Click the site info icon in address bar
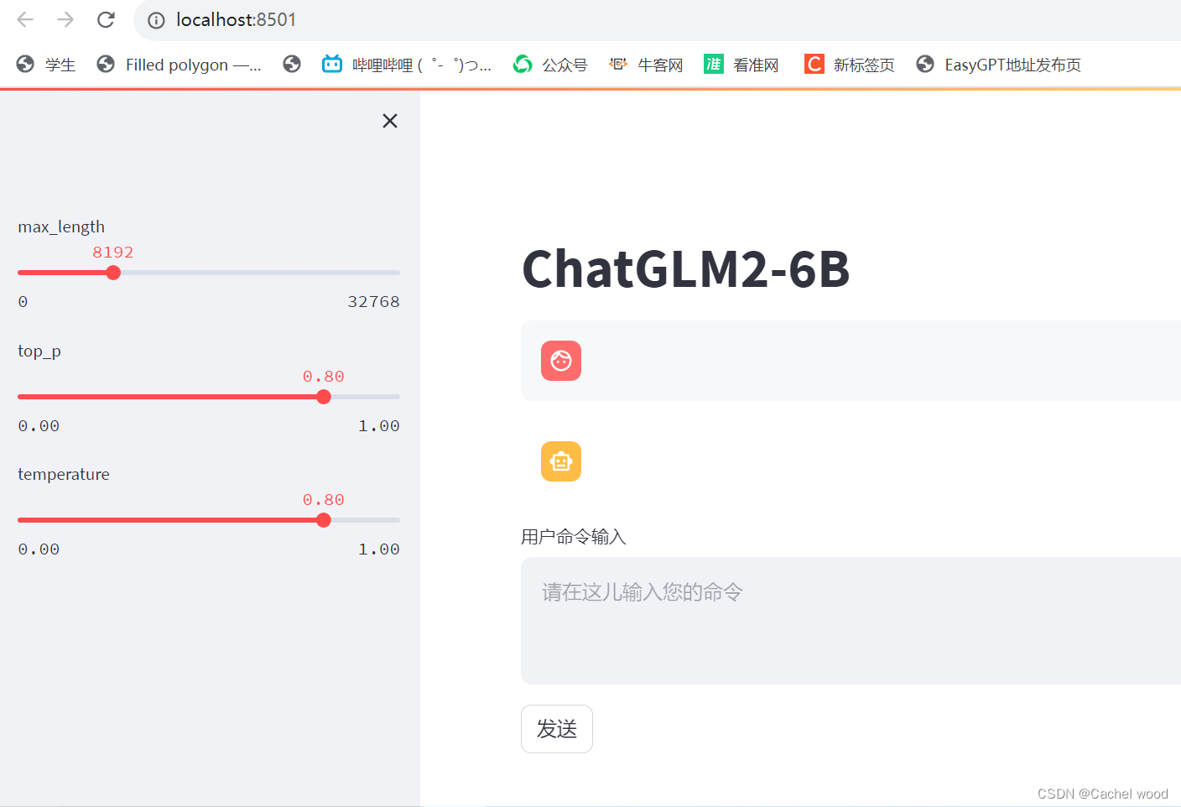Viewport: 1181px width, 807px height. (x=156, y=21)
